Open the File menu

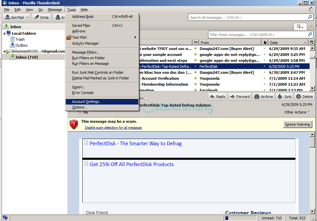coord(7,10)
